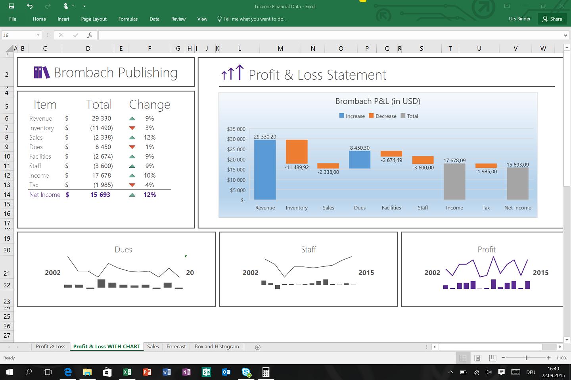Screen dimensions: 571x380
Task: Click the Urs Binder account name
Action: pyautogui.click(x=519, y=19)
